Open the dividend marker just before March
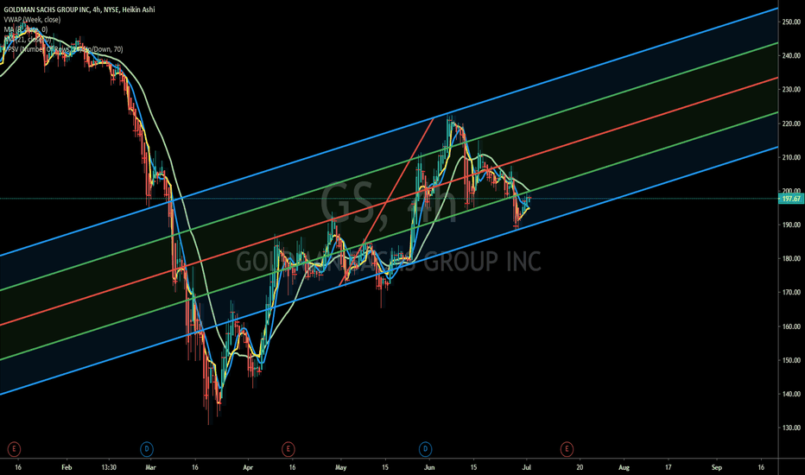Screen dimensions: 805x475 pyautogui.click(x=147, y=449)
